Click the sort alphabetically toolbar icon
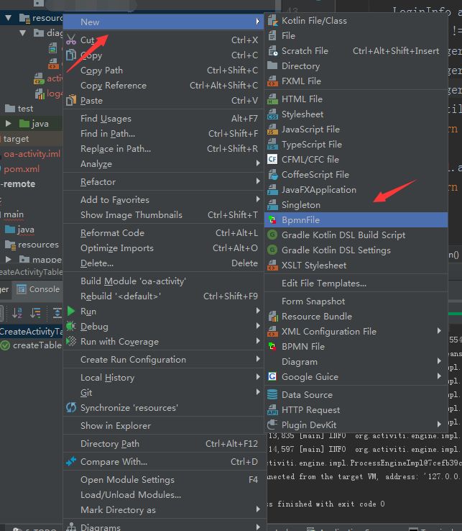The height and width of the screenshot is (531, 462). 17,312
